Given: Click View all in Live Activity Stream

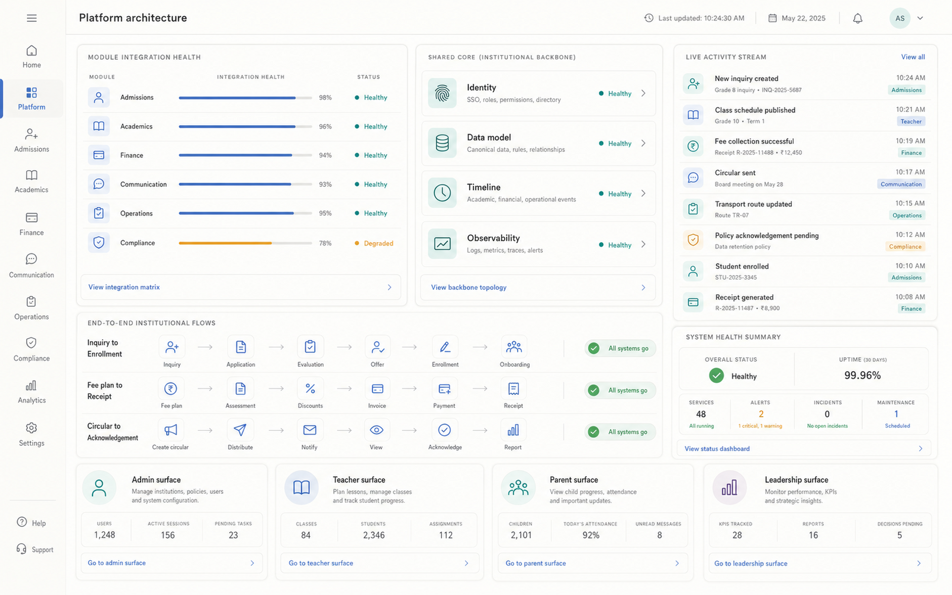Looking at the screenshot, I should [x=913, y=57].
